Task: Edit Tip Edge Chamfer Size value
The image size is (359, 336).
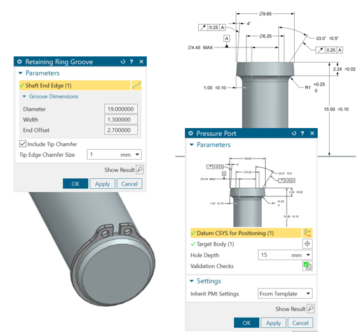Action: pyautogui.click(x=103, y=155)
